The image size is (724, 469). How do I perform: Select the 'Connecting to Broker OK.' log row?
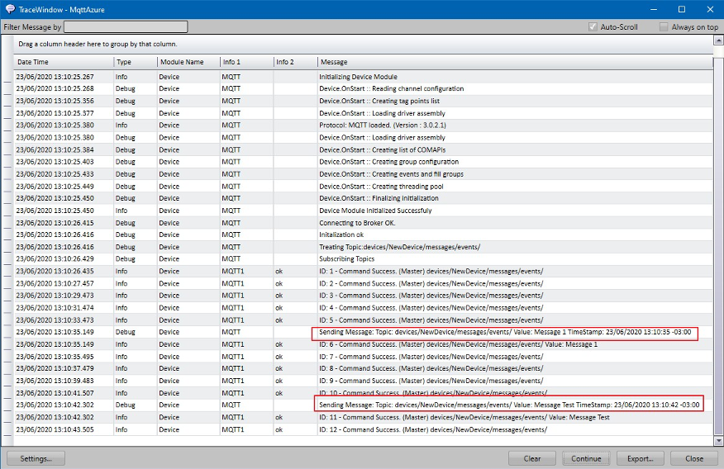click(x=355, y=223)
